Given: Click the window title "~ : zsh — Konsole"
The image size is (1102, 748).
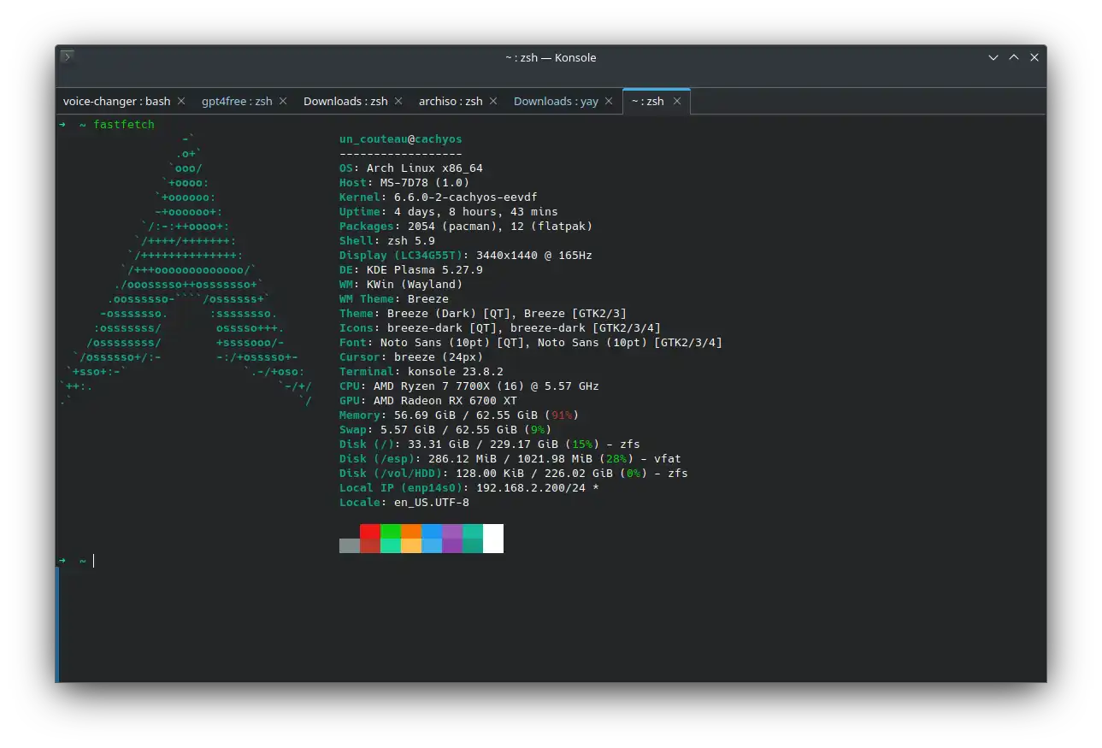Looking at the screenshot, I should (x=551, y=57).
